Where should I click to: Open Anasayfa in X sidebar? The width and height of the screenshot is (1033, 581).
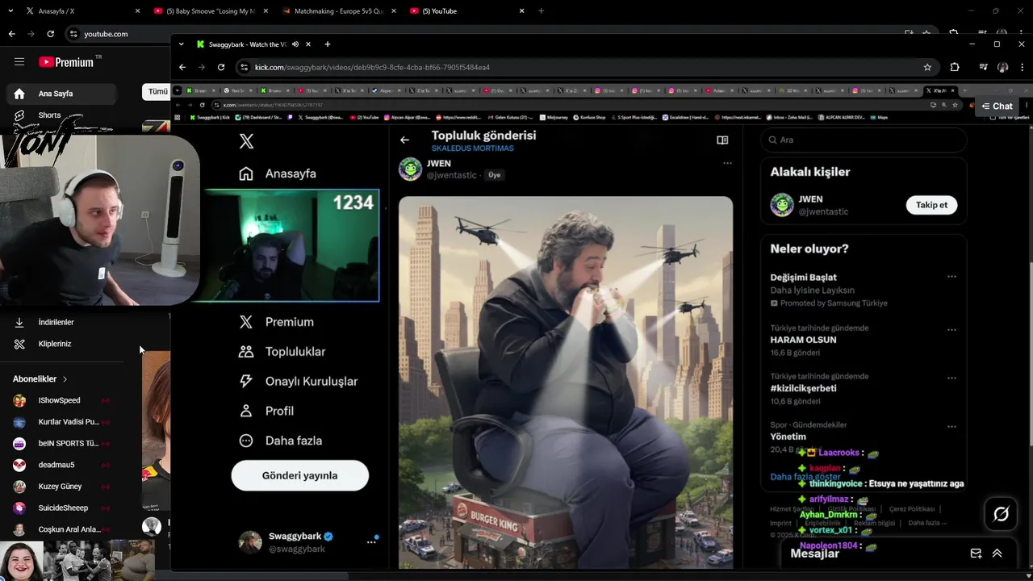[x=278, y=173]
